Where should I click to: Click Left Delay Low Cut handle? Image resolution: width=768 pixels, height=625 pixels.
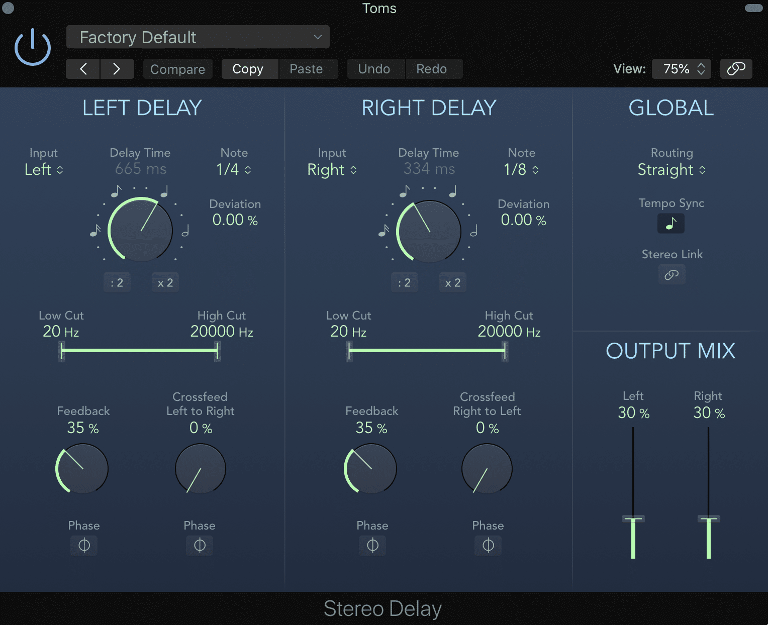click(x=62, y=351)
